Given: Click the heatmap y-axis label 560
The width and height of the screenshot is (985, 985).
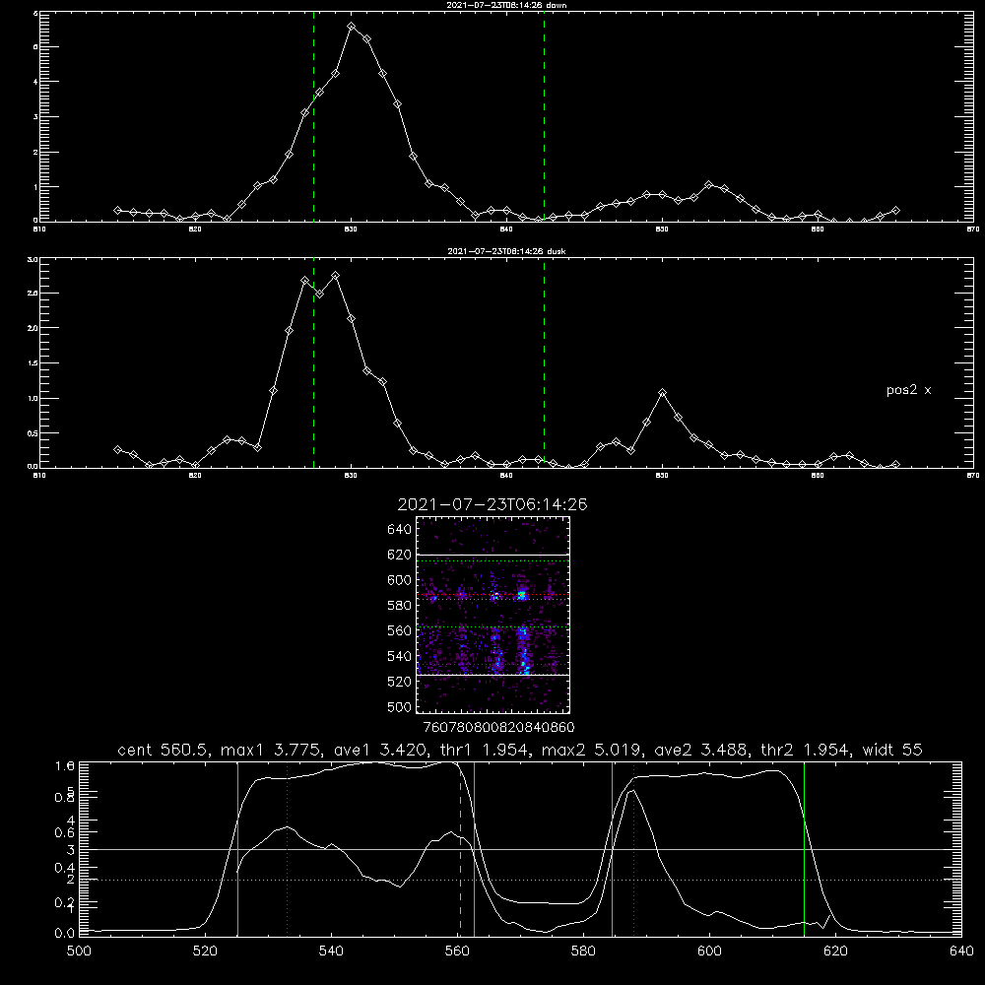Looking at the screenshot, I should click(x=400, y=630).
